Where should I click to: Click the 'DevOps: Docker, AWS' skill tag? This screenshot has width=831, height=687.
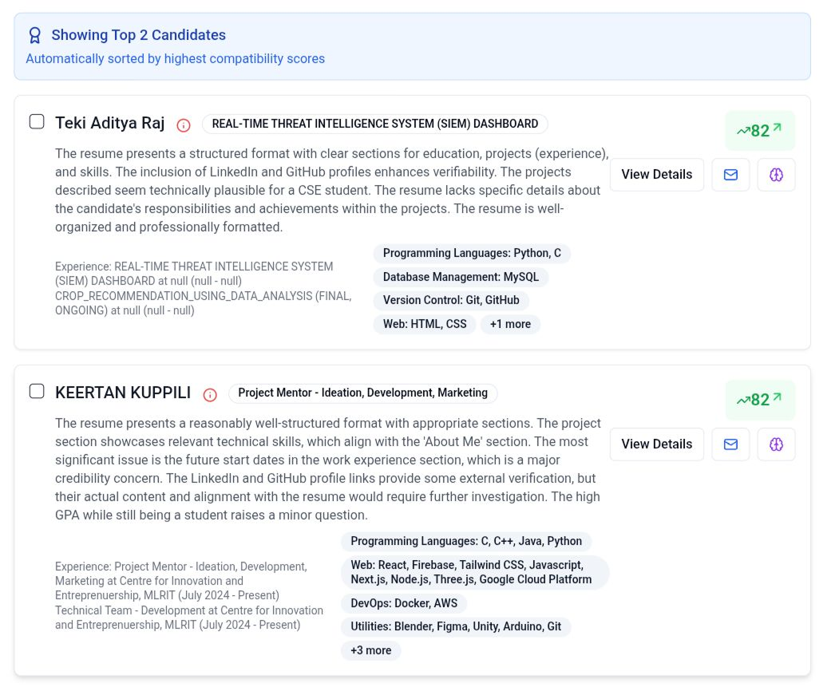(x=404, y=603)
